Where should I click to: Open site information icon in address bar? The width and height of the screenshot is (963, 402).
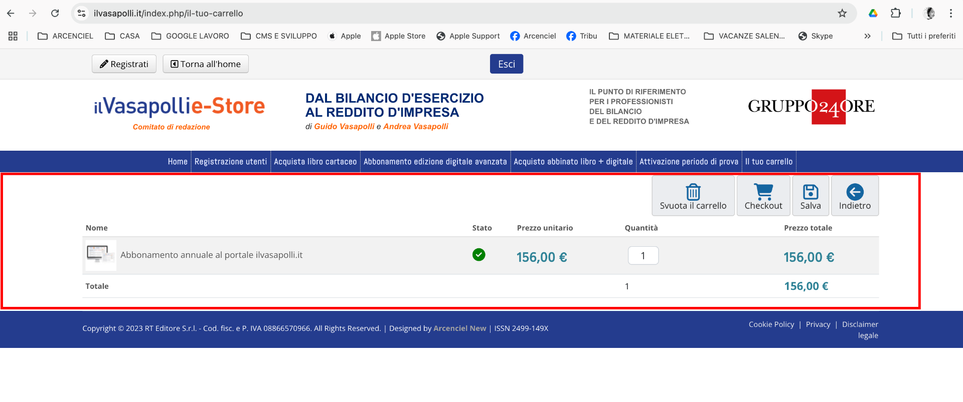(82, 14)
